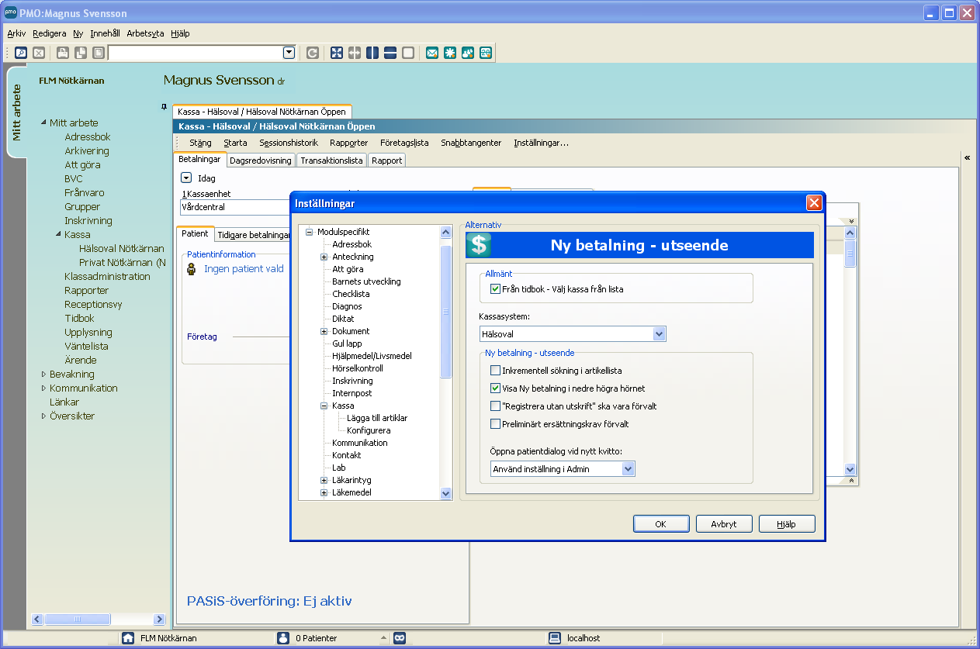Click OK in the Inställningar dialog
Viewport: 980px width, 649px height.
tap(660, 524)
